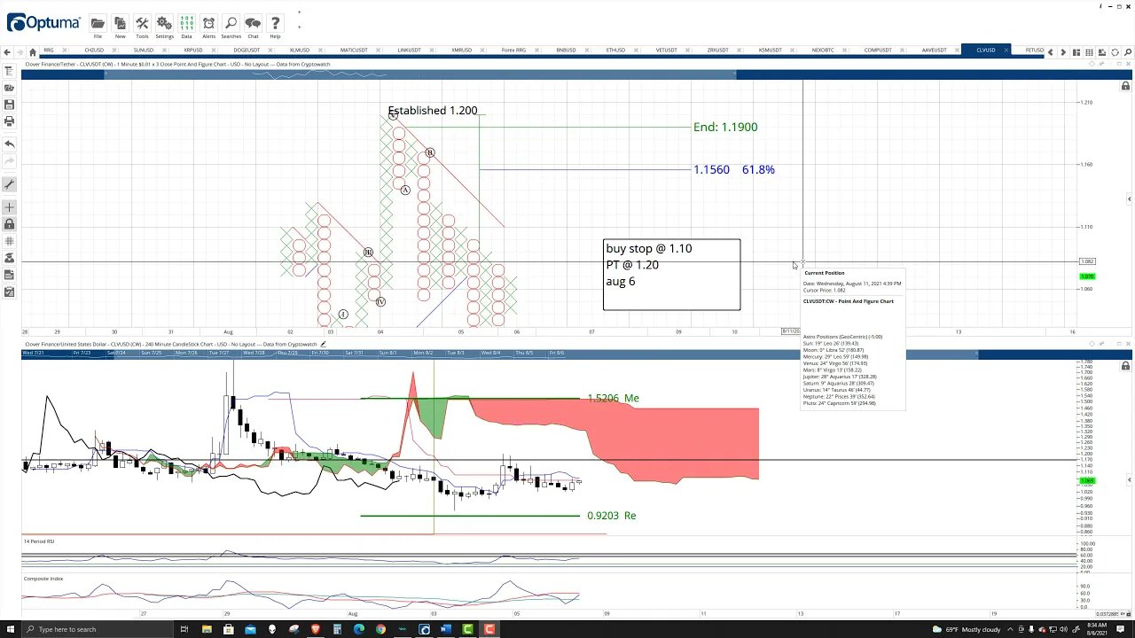Save using the floppy disk icon
The image size is (1135, 638).
pos(9,105)
